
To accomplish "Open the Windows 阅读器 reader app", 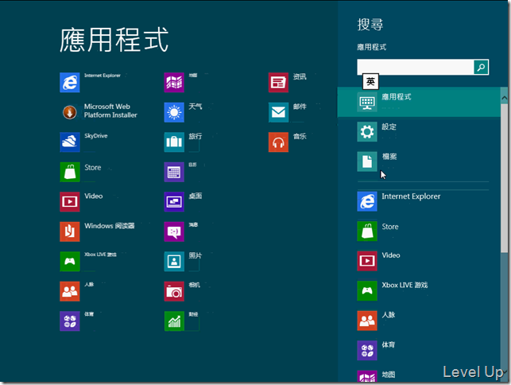I will [70, 231].
